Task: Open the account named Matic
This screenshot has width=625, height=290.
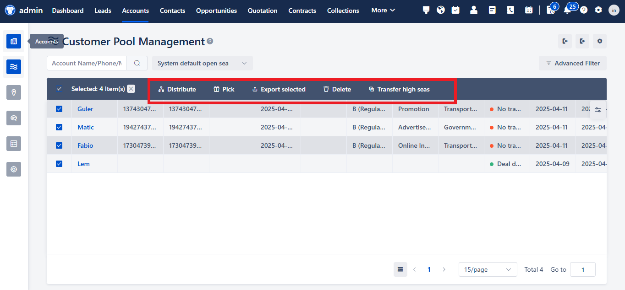Action: (x=85, y=127)
